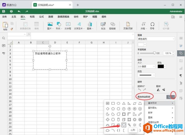
Task: Flip the shape horizontally
Action: tap(158, 90)
